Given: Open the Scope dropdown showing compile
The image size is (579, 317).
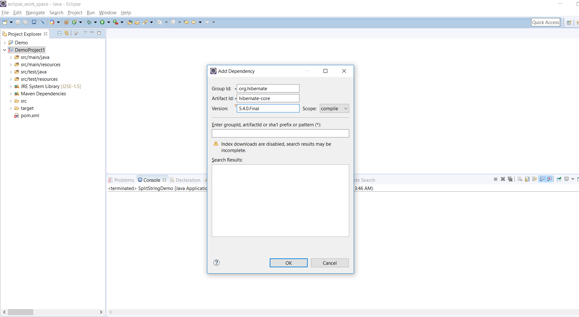Looking at the screenshot, I should (x=334, y=109).
